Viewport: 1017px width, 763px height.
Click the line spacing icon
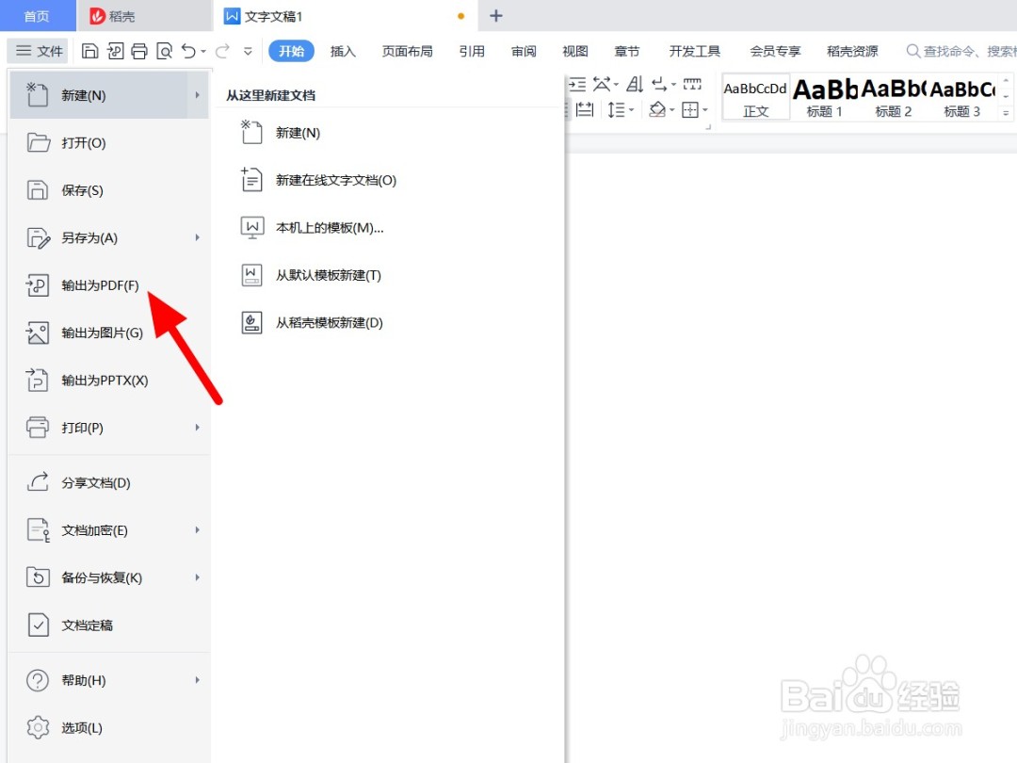(616, 109)
